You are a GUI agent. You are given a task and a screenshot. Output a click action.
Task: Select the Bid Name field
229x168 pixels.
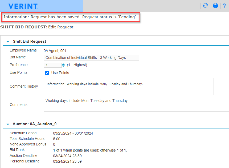(91, 58)
